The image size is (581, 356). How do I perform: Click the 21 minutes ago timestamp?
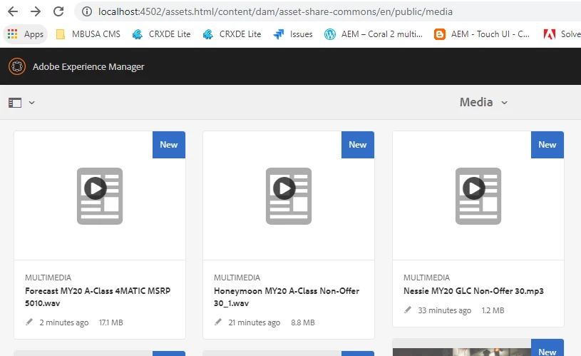[254, 322]
